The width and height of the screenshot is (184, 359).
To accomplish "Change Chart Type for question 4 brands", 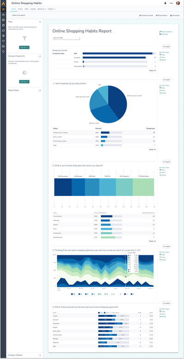I will (x=164, y=309).
